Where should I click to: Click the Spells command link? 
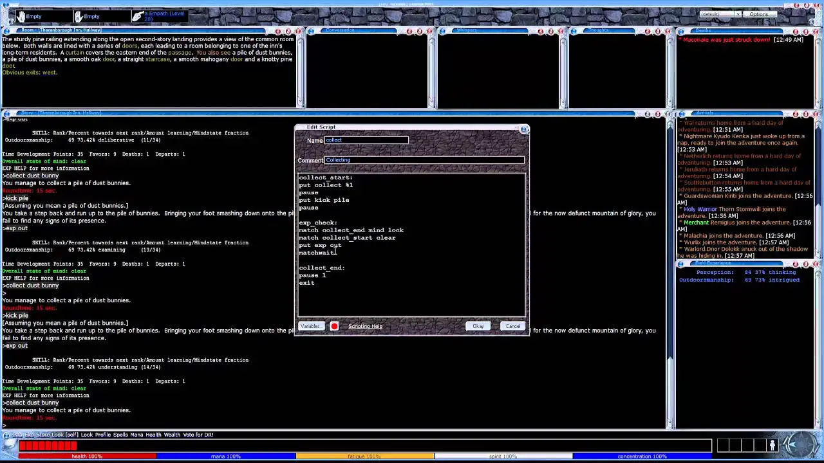(x=120, y=435)
